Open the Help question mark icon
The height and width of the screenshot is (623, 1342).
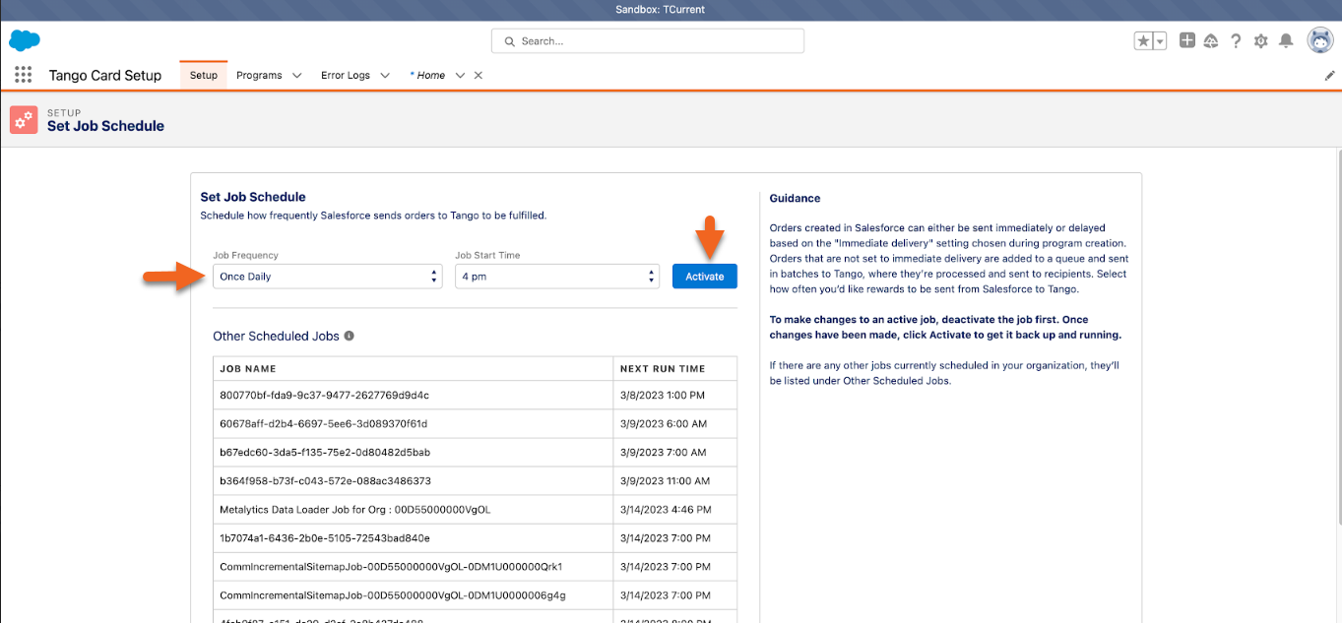(1236, 40)
